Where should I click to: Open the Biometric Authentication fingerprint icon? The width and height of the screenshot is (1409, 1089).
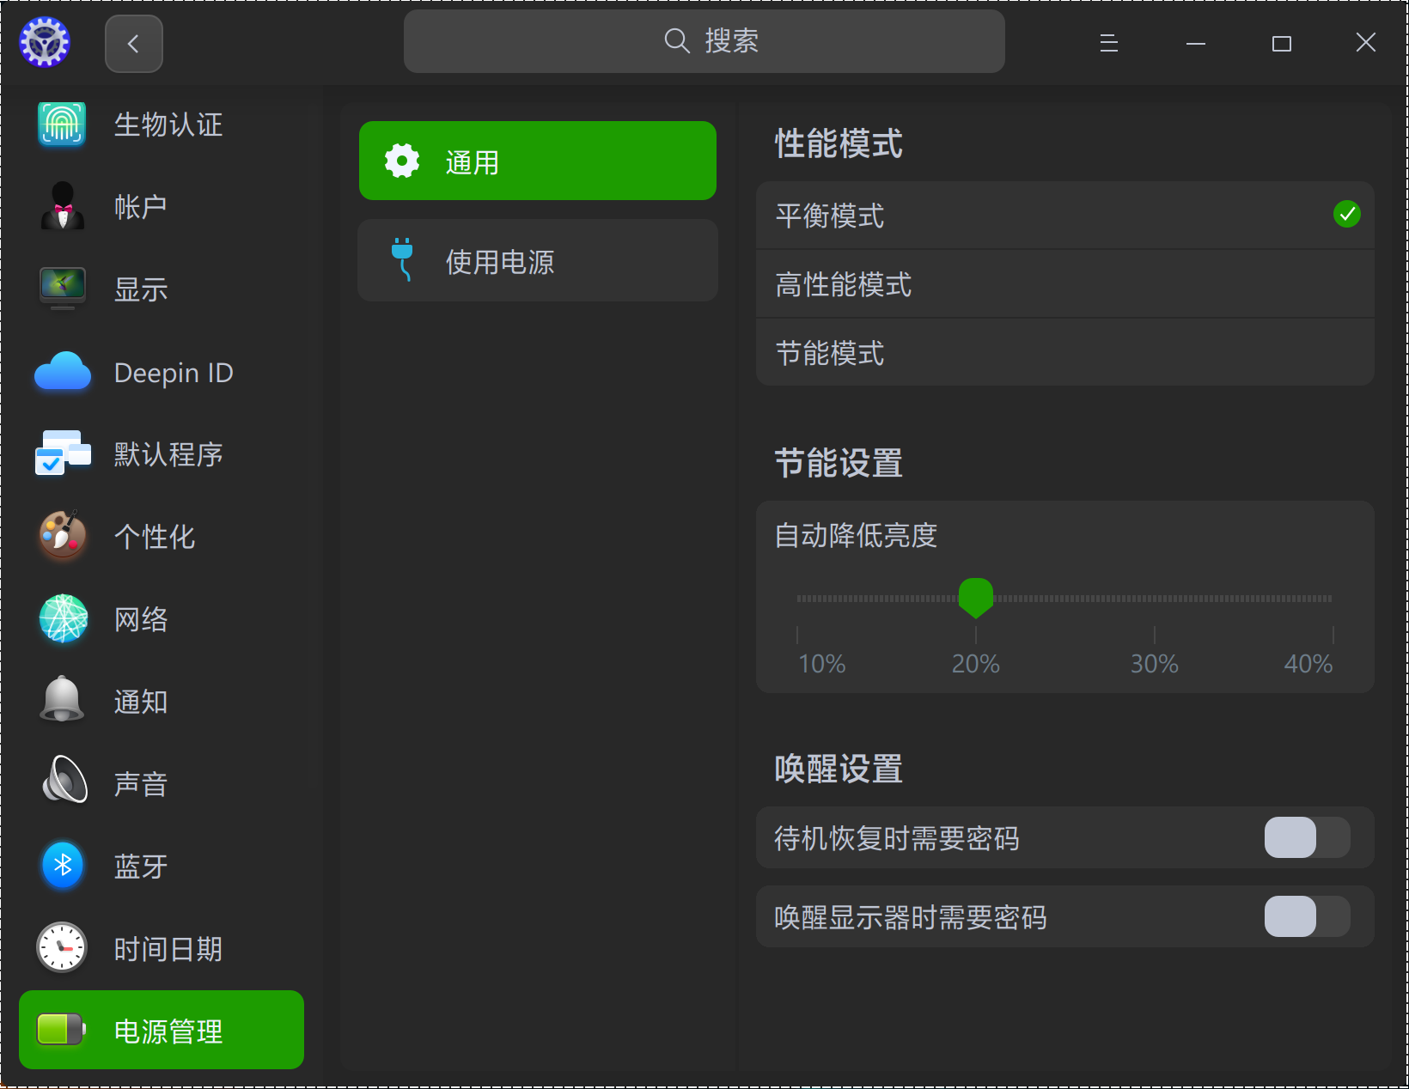62,125
